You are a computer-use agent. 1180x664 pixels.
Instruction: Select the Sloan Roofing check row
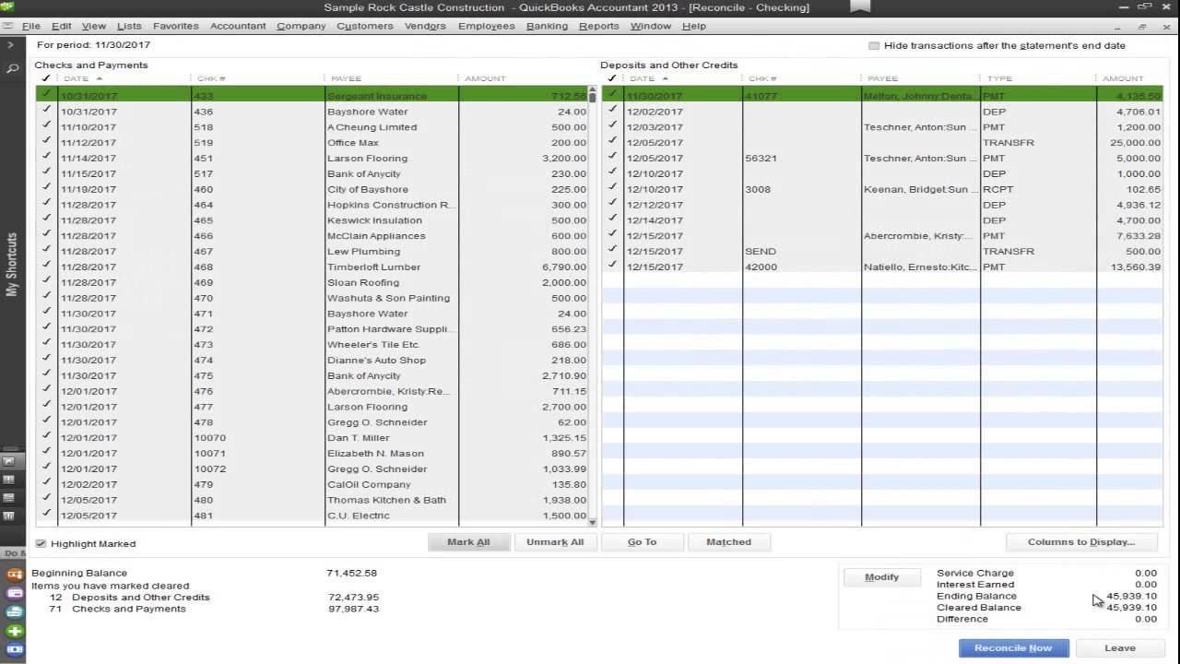click(312, 282)
